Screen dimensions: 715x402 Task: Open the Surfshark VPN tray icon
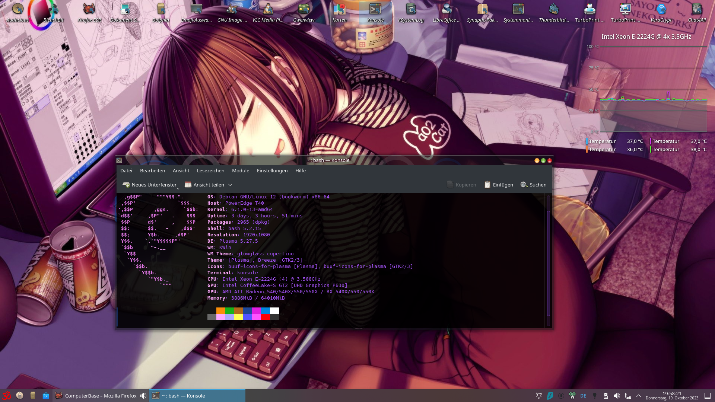[x=550, y=396]
